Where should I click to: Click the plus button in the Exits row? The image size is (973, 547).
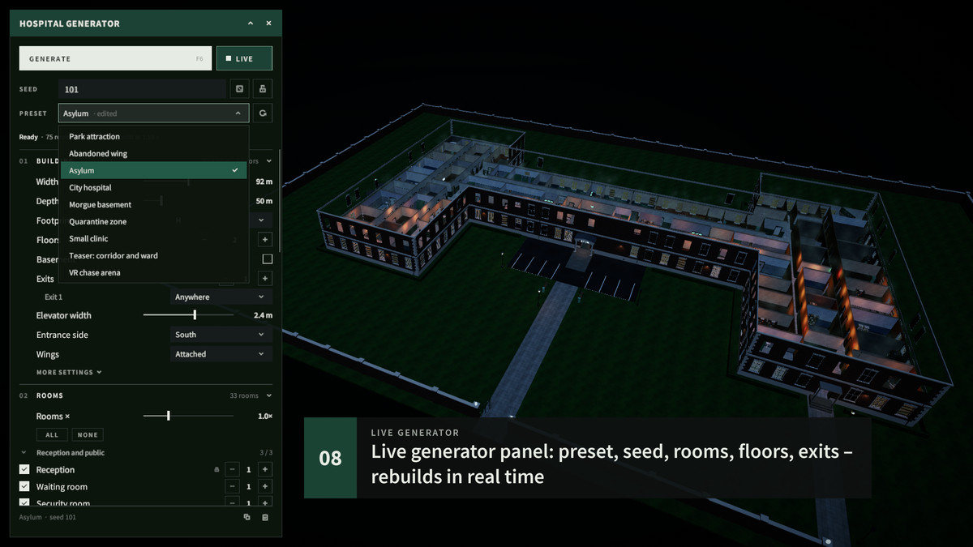264,279
